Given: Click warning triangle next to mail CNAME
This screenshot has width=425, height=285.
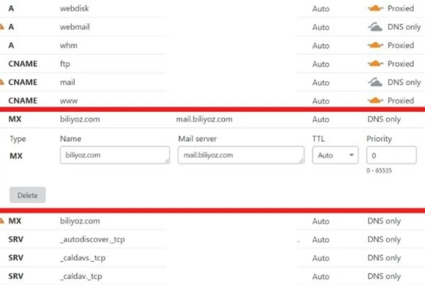Looking at the screenshot, I should [x=2, y=82].
